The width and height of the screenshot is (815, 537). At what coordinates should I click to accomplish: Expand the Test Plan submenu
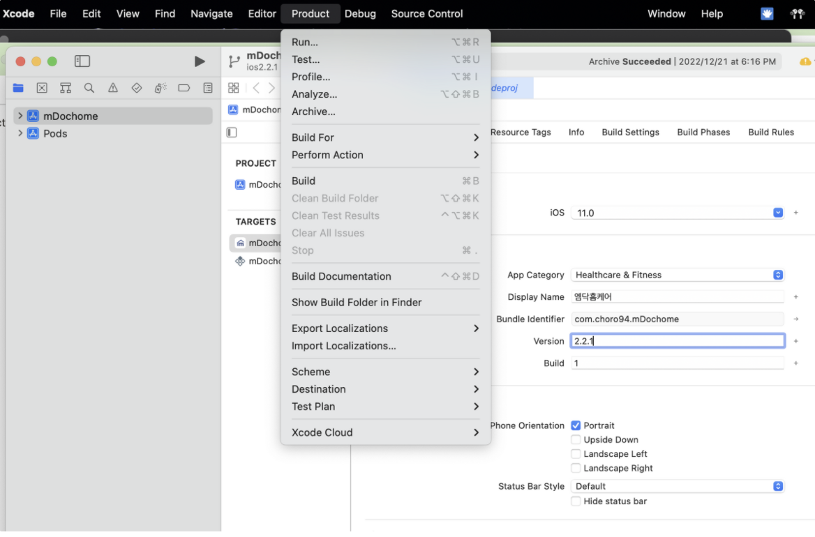(x=385, y=407)
